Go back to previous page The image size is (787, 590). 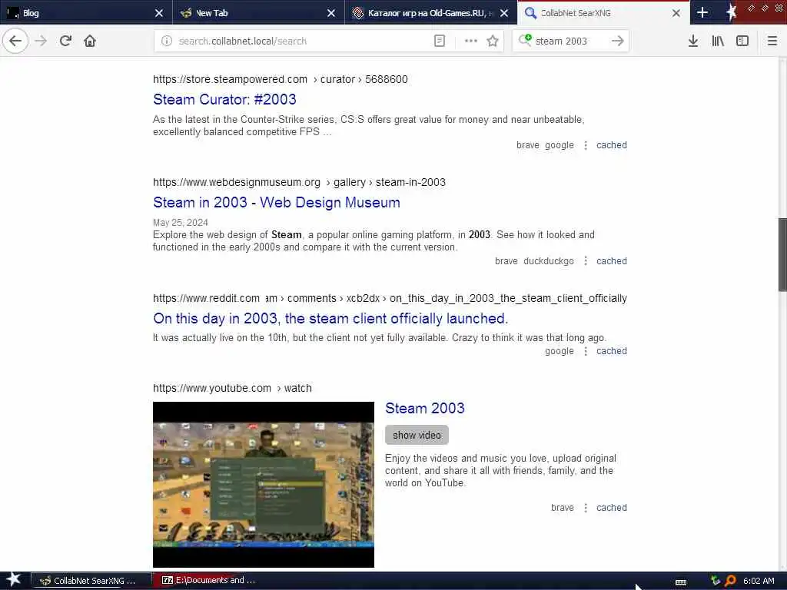[15, 41]
